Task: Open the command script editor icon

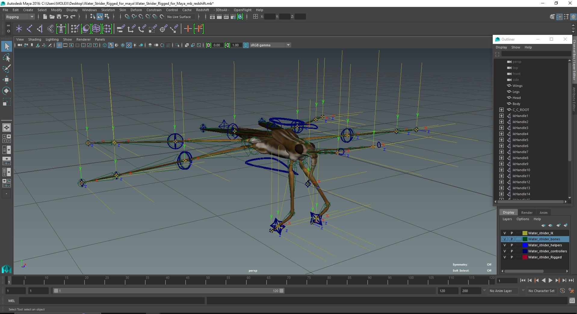Action: click(572, 300)
